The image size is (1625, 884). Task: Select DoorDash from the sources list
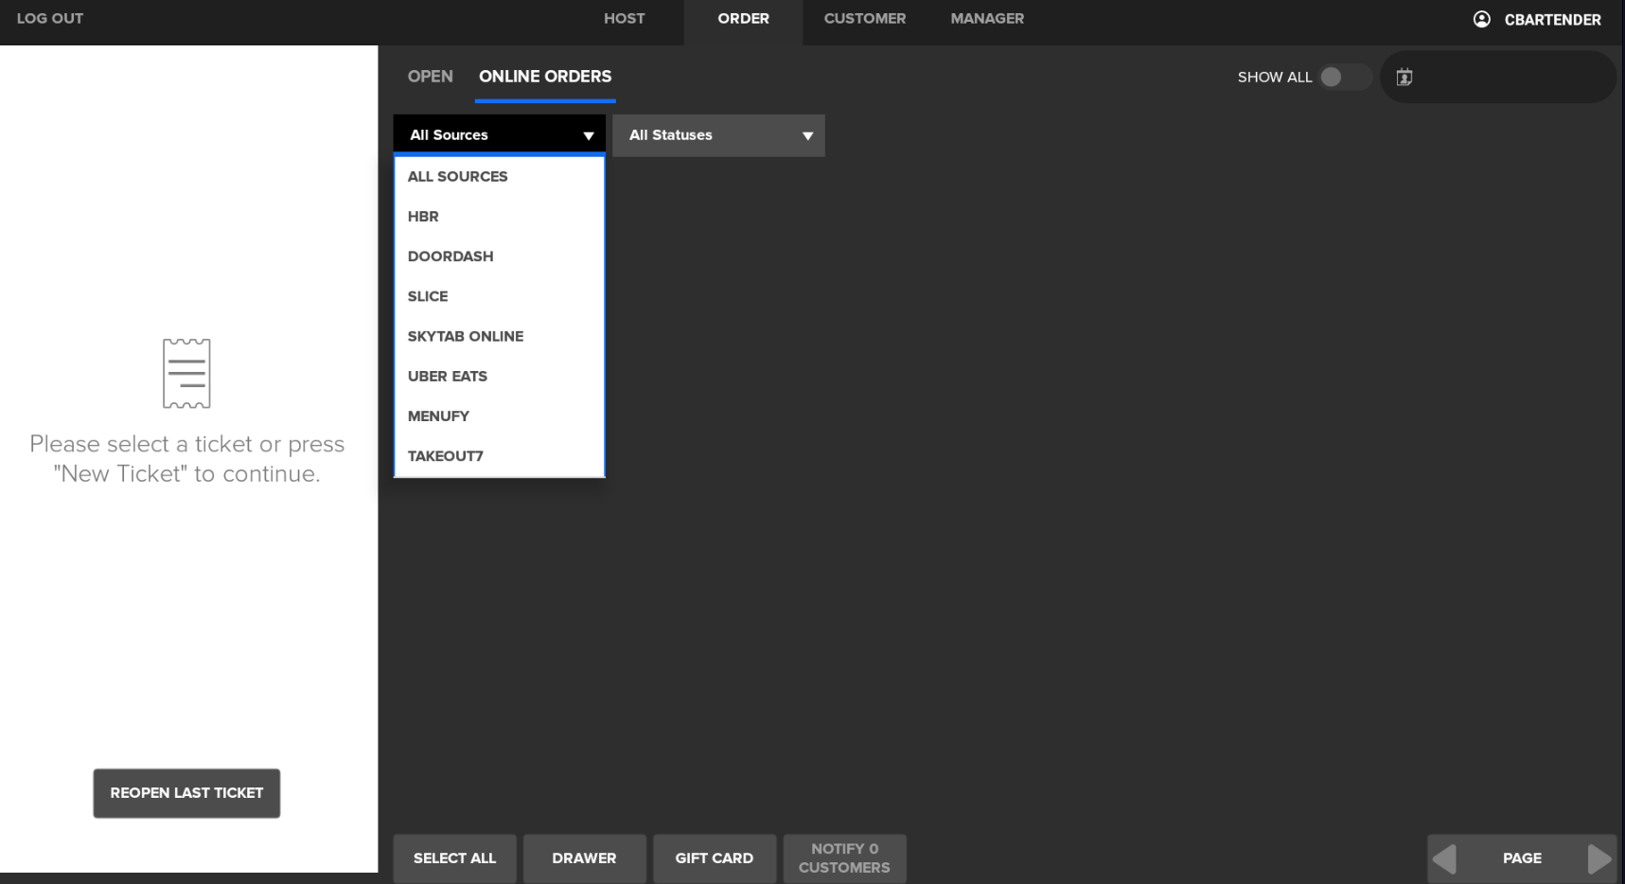pyautogui.click(x=450, y=256)
